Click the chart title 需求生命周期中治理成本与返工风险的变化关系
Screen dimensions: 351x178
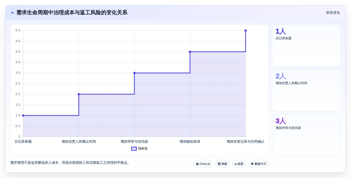[x=72, y=13]
